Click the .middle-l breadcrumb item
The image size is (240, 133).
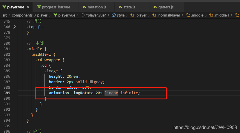[221, 15]
